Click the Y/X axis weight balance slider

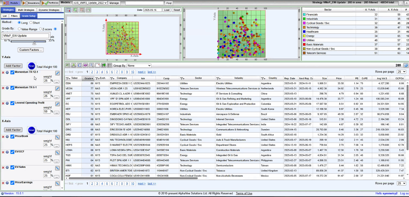(x=34, y=42)
